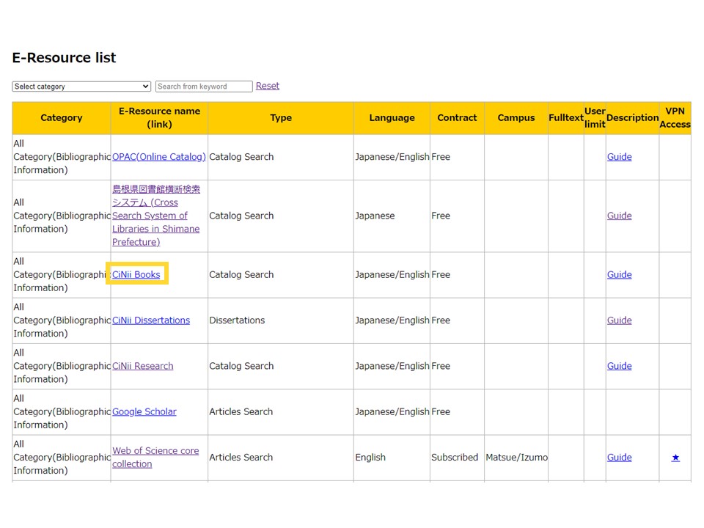Image resolution: width=704 pixels, height=528 pixels.
Task: Open Guide for OPAC row
Action: (619, 157)
